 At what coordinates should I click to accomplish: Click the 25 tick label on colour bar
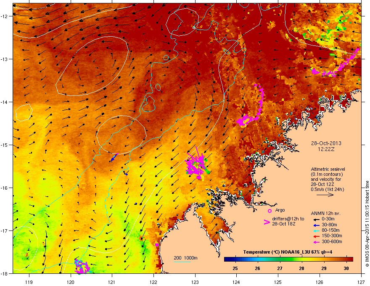[x=235, y=268]
